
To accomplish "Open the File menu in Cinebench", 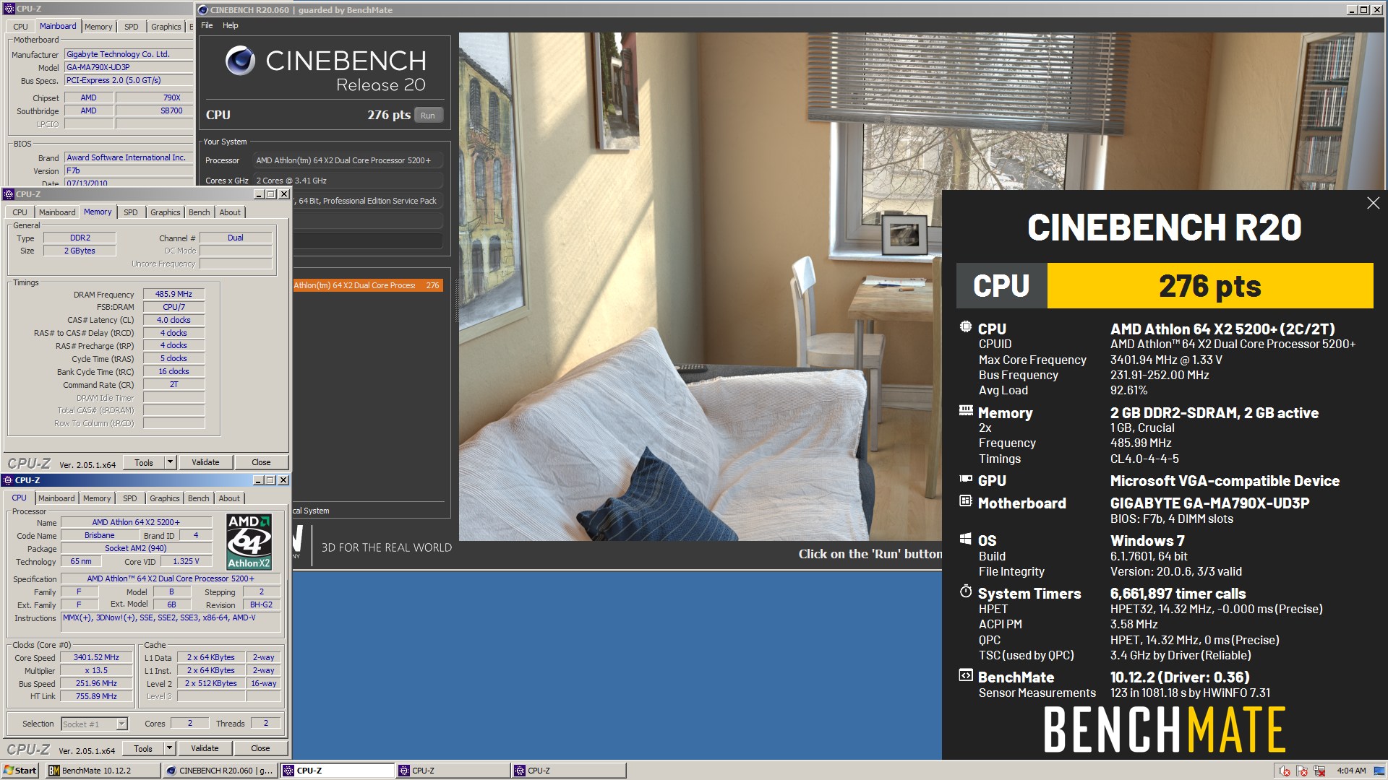I will coord(207,25).
